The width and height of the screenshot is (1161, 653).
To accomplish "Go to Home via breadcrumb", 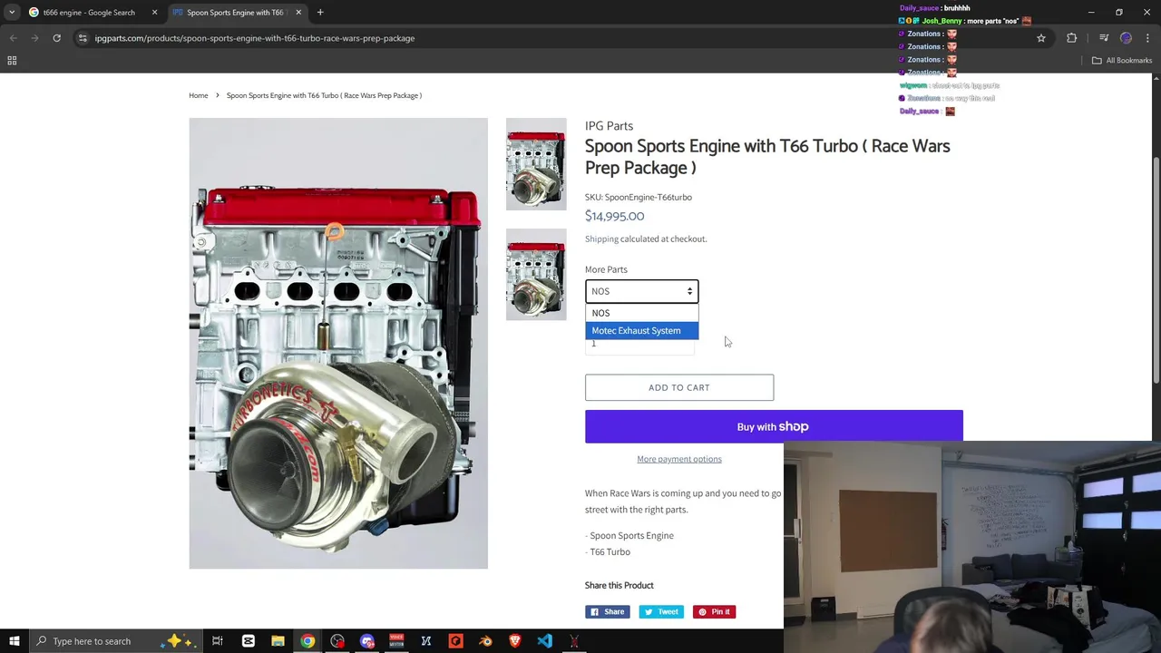I will click(199, 95).
